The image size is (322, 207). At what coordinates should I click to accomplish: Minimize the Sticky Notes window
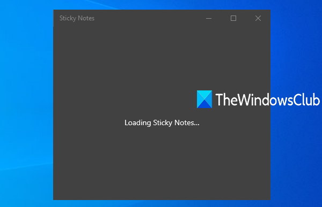pos(209,18)
